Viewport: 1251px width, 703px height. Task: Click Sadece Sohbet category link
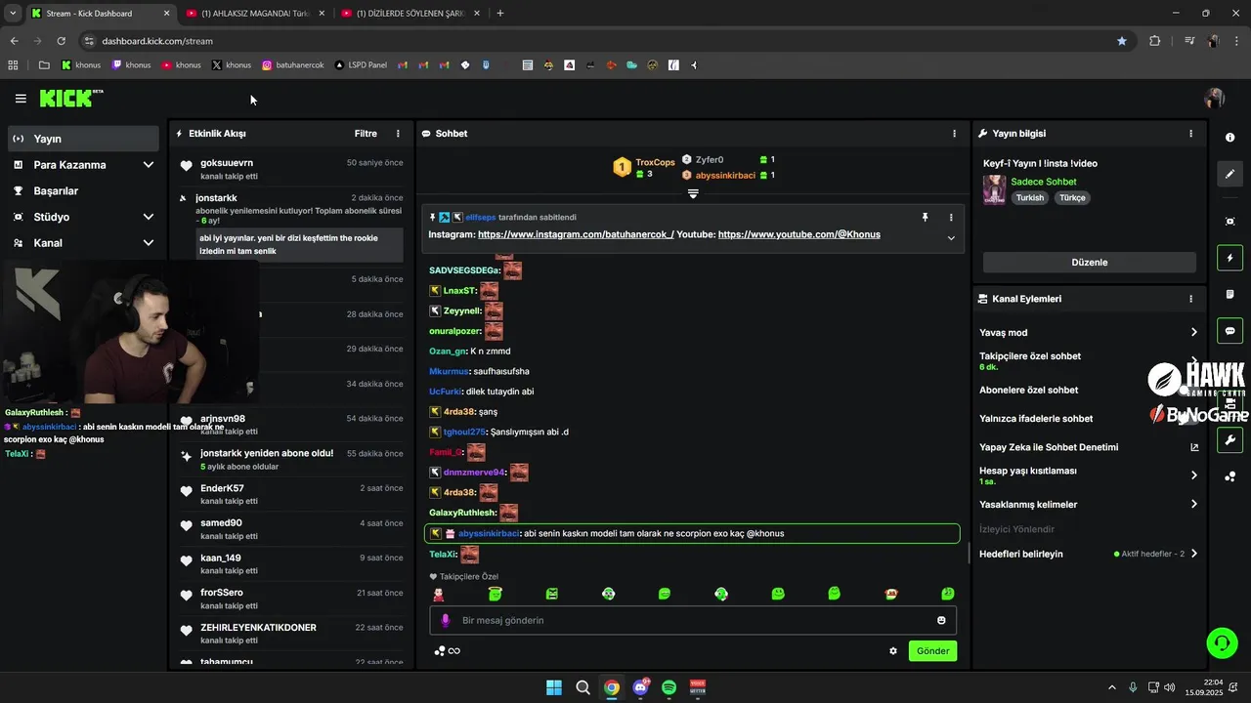(1044, 182)
